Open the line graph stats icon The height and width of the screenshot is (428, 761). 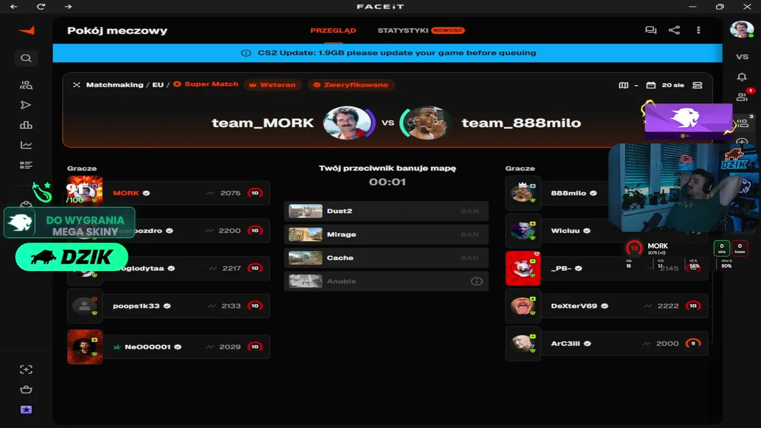tap(26, 145)
